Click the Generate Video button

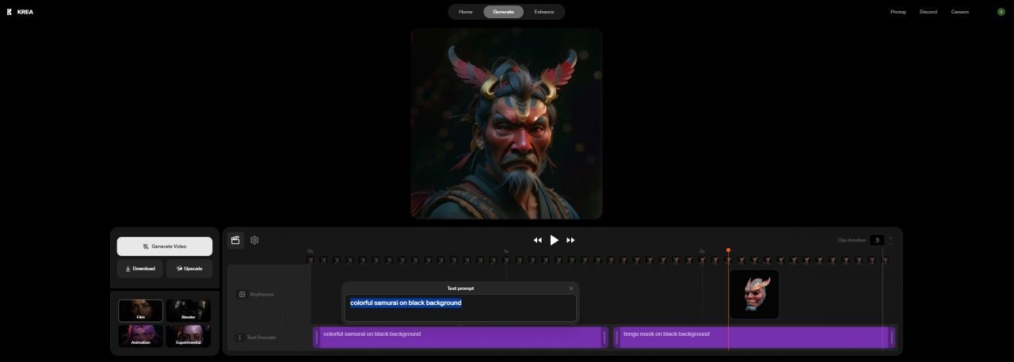click(165, 246)
